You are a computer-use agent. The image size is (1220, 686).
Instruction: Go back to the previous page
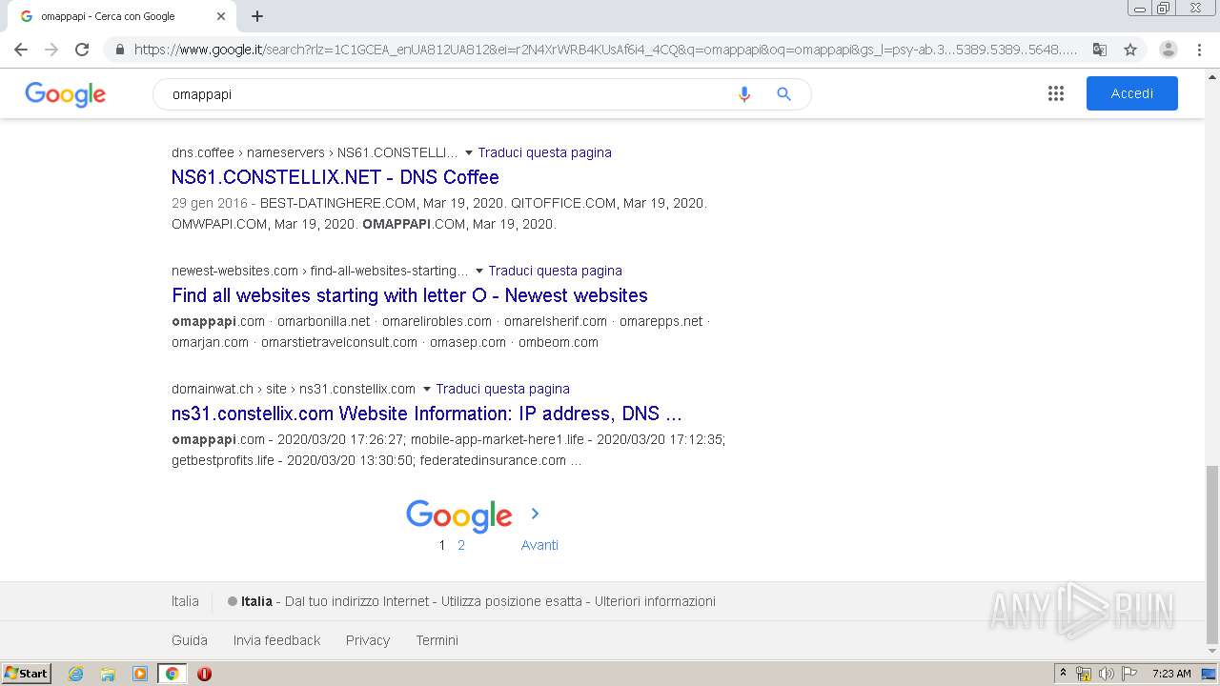(x=21, y=50)
